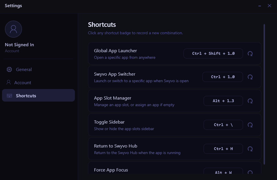Reset the Return to Swyvo Hub shortcut
Screen dimensions: 277x180
click(x=250, y=149)
